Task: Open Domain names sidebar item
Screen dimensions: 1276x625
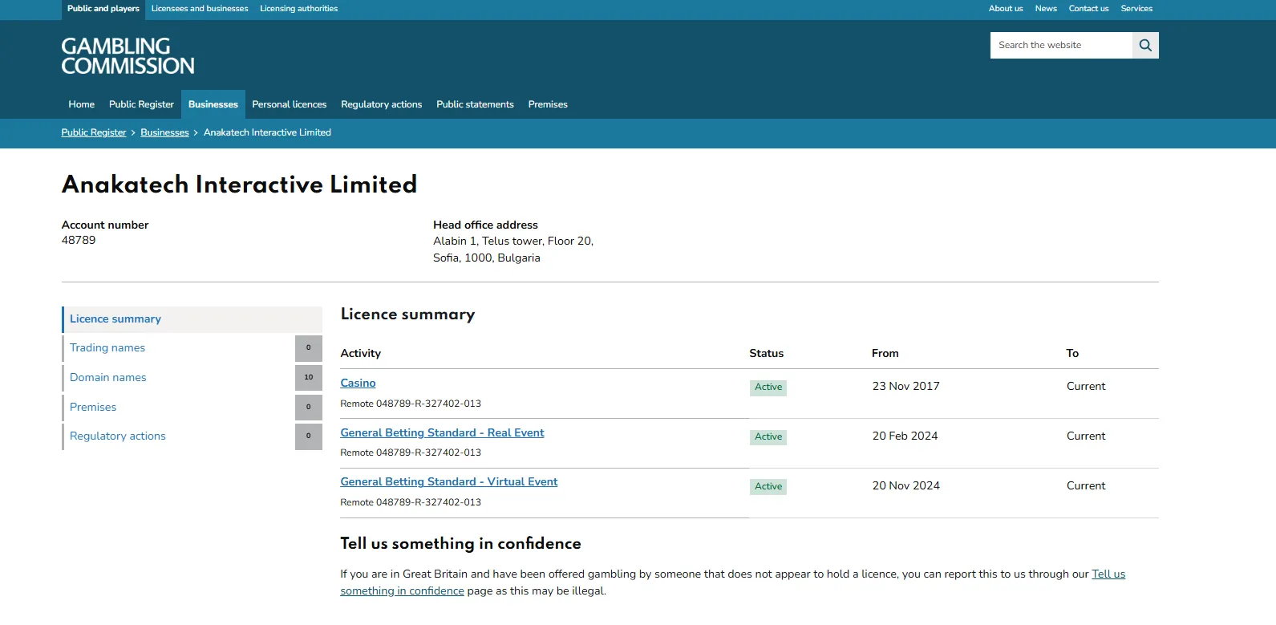Action: coord(192,378)
